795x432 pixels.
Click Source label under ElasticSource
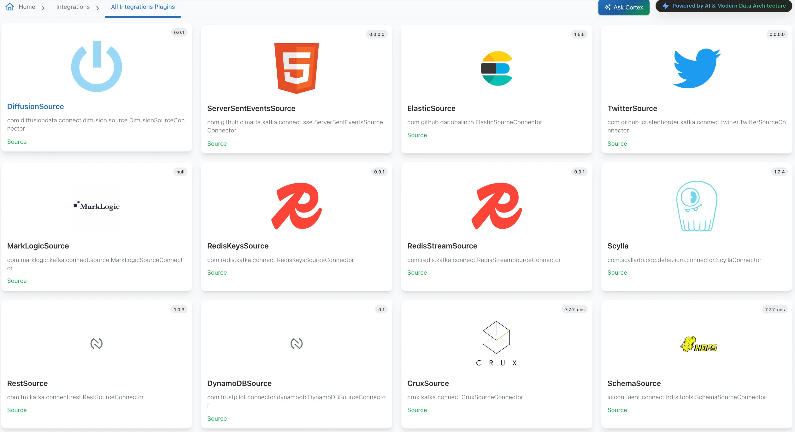pyautogui.click(x=417, y=135)
